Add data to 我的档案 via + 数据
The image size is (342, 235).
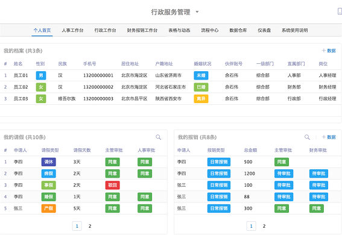point(329,51)
